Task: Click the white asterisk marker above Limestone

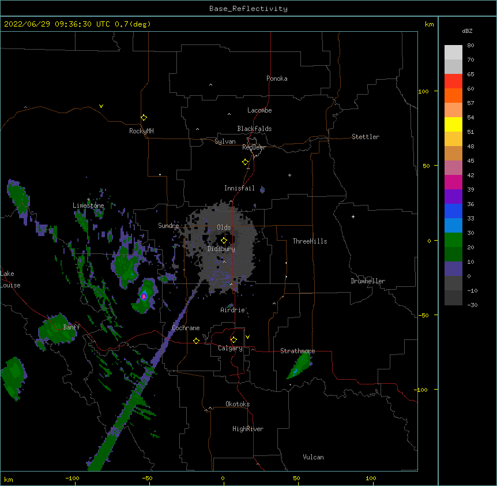Action: (x=88, y=200)
